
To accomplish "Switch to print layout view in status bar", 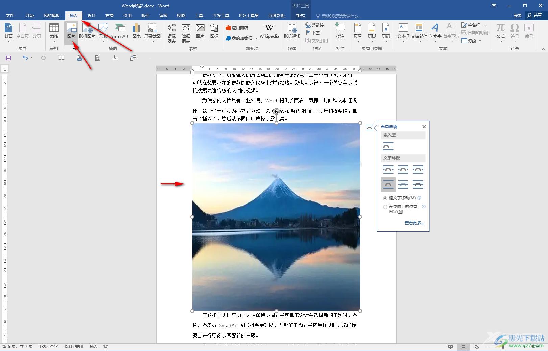I will pos(463,347).
